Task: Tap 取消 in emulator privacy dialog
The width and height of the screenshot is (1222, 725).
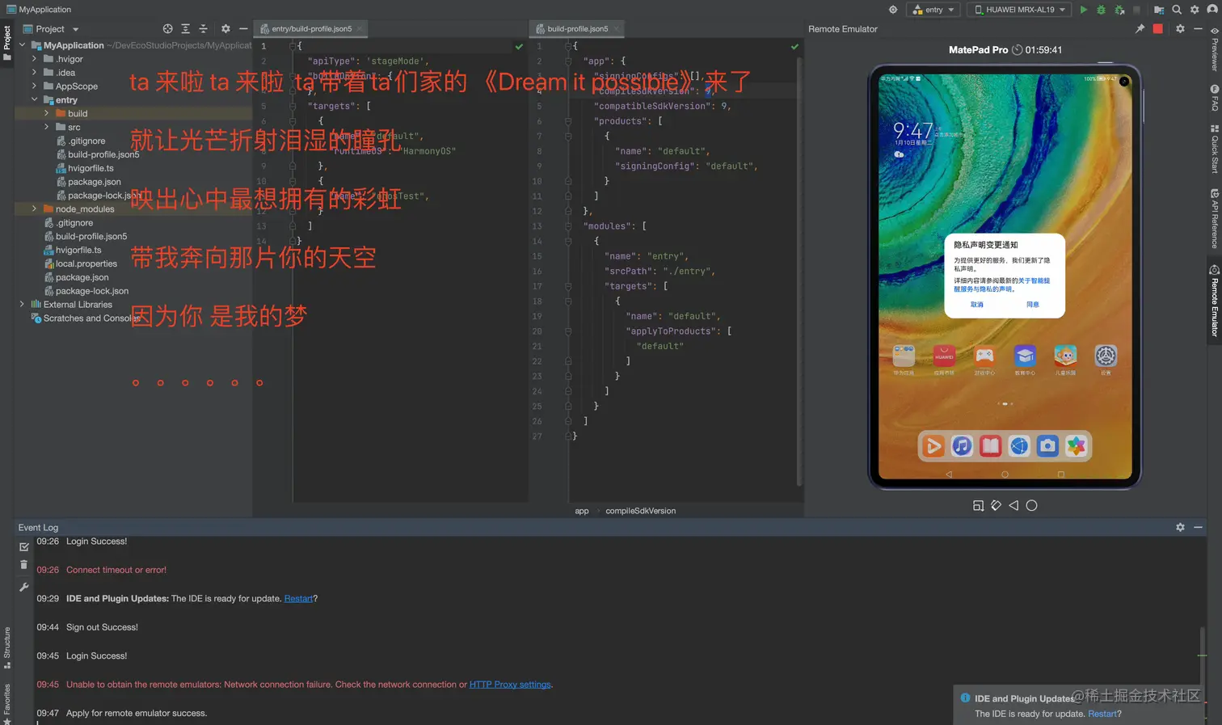Action: (x=977, y=305)
